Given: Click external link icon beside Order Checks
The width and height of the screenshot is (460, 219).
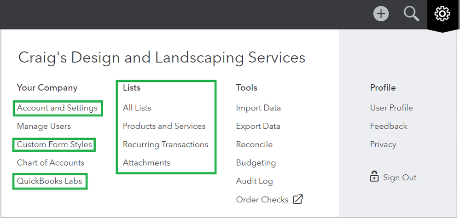Looking at the screenshot, I should click(298, 199).
